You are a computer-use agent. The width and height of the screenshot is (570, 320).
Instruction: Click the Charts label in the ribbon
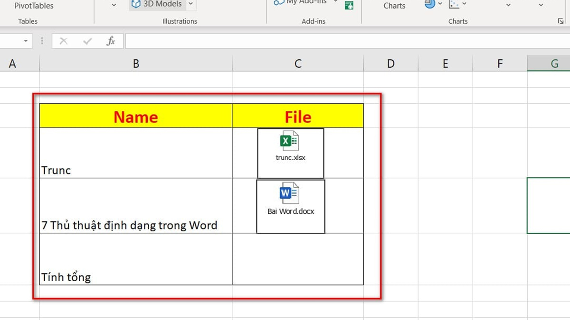point(394,6)
